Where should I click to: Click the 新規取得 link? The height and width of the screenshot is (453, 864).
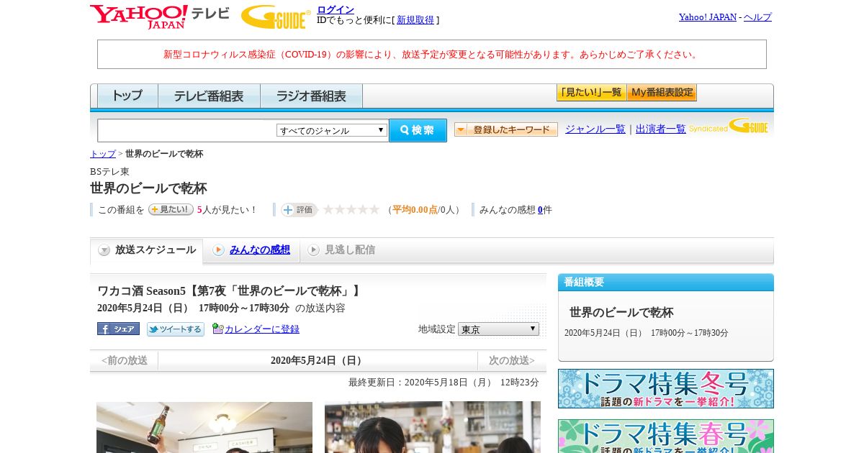pyautogui.click(x=415, y=20)
